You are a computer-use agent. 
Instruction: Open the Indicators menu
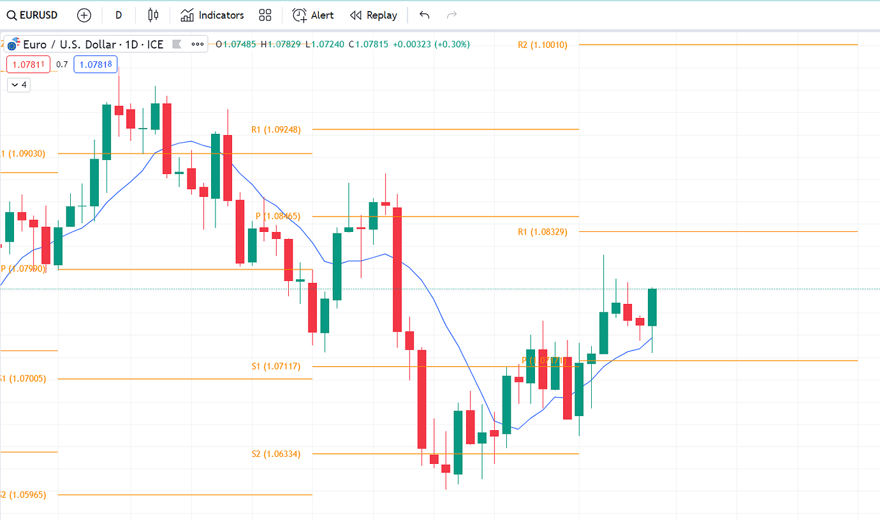pyautogui.click(x=212, y=15)
